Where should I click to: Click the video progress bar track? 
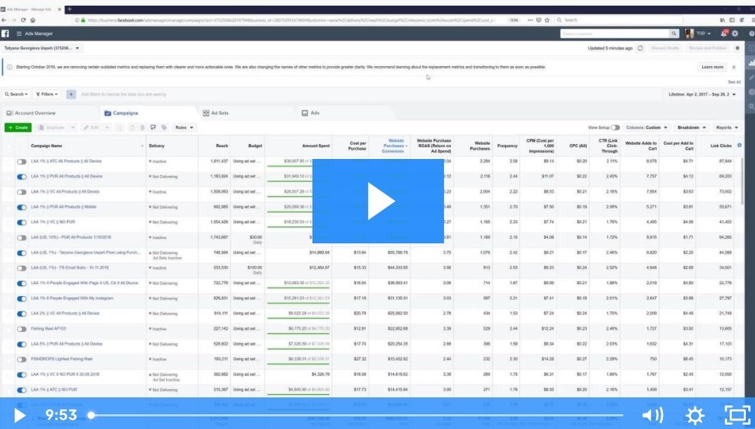pyautogui.click(x=356, y=414)
